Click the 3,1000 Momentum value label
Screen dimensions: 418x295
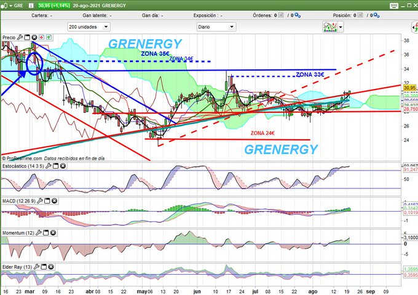[x=411, y=237]
